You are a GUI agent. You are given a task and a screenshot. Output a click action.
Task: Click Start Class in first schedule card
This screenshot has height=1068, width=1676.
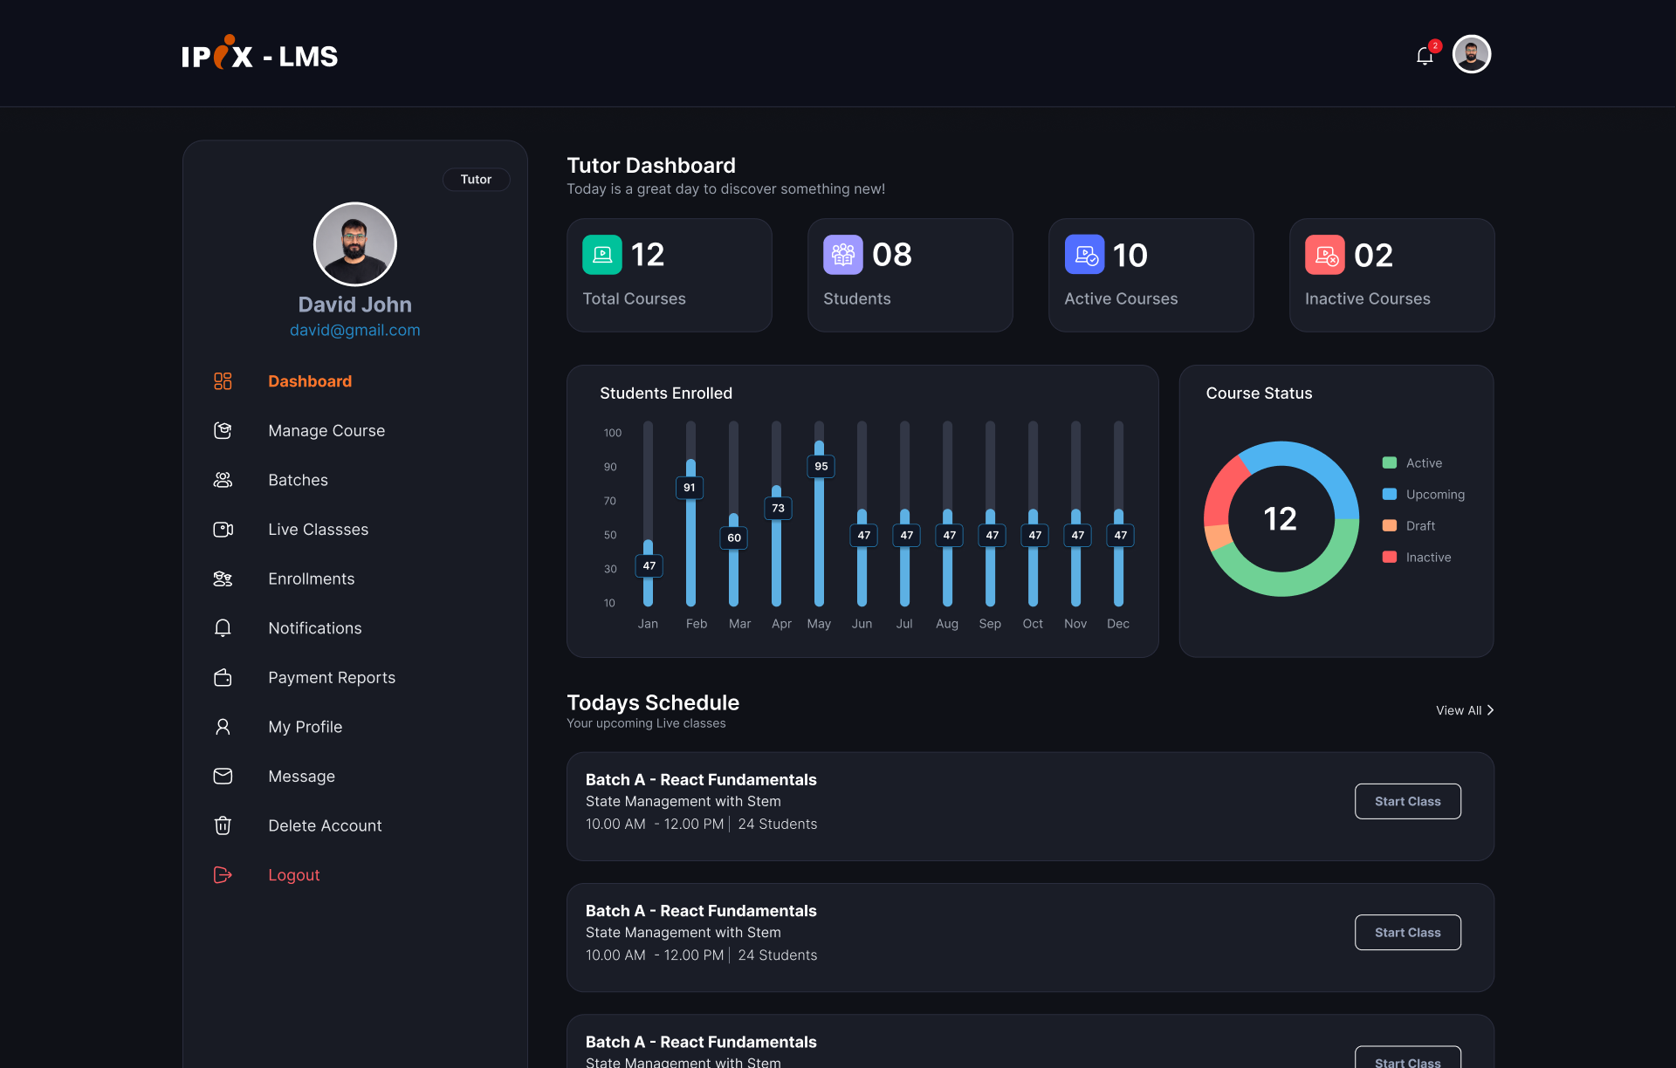pyautogui.click(x=1407, y=801)
